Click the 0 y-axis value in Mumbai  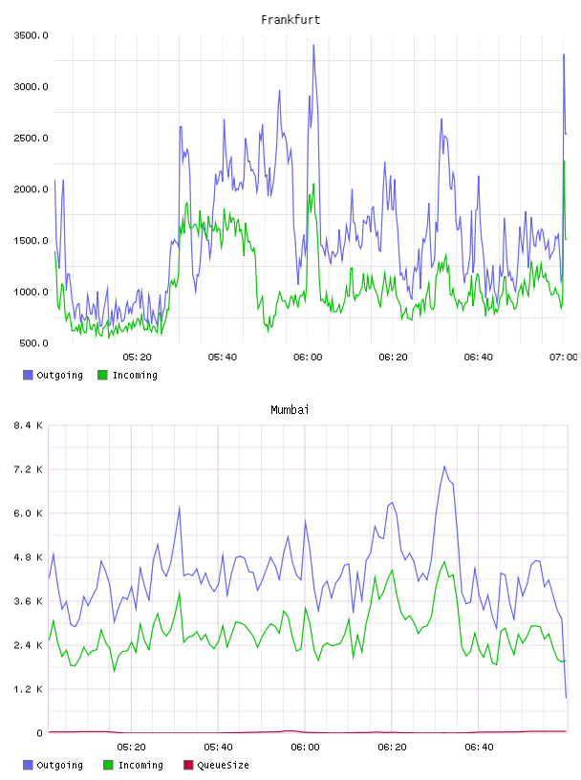pyautogui.click(x=40, y=733)
